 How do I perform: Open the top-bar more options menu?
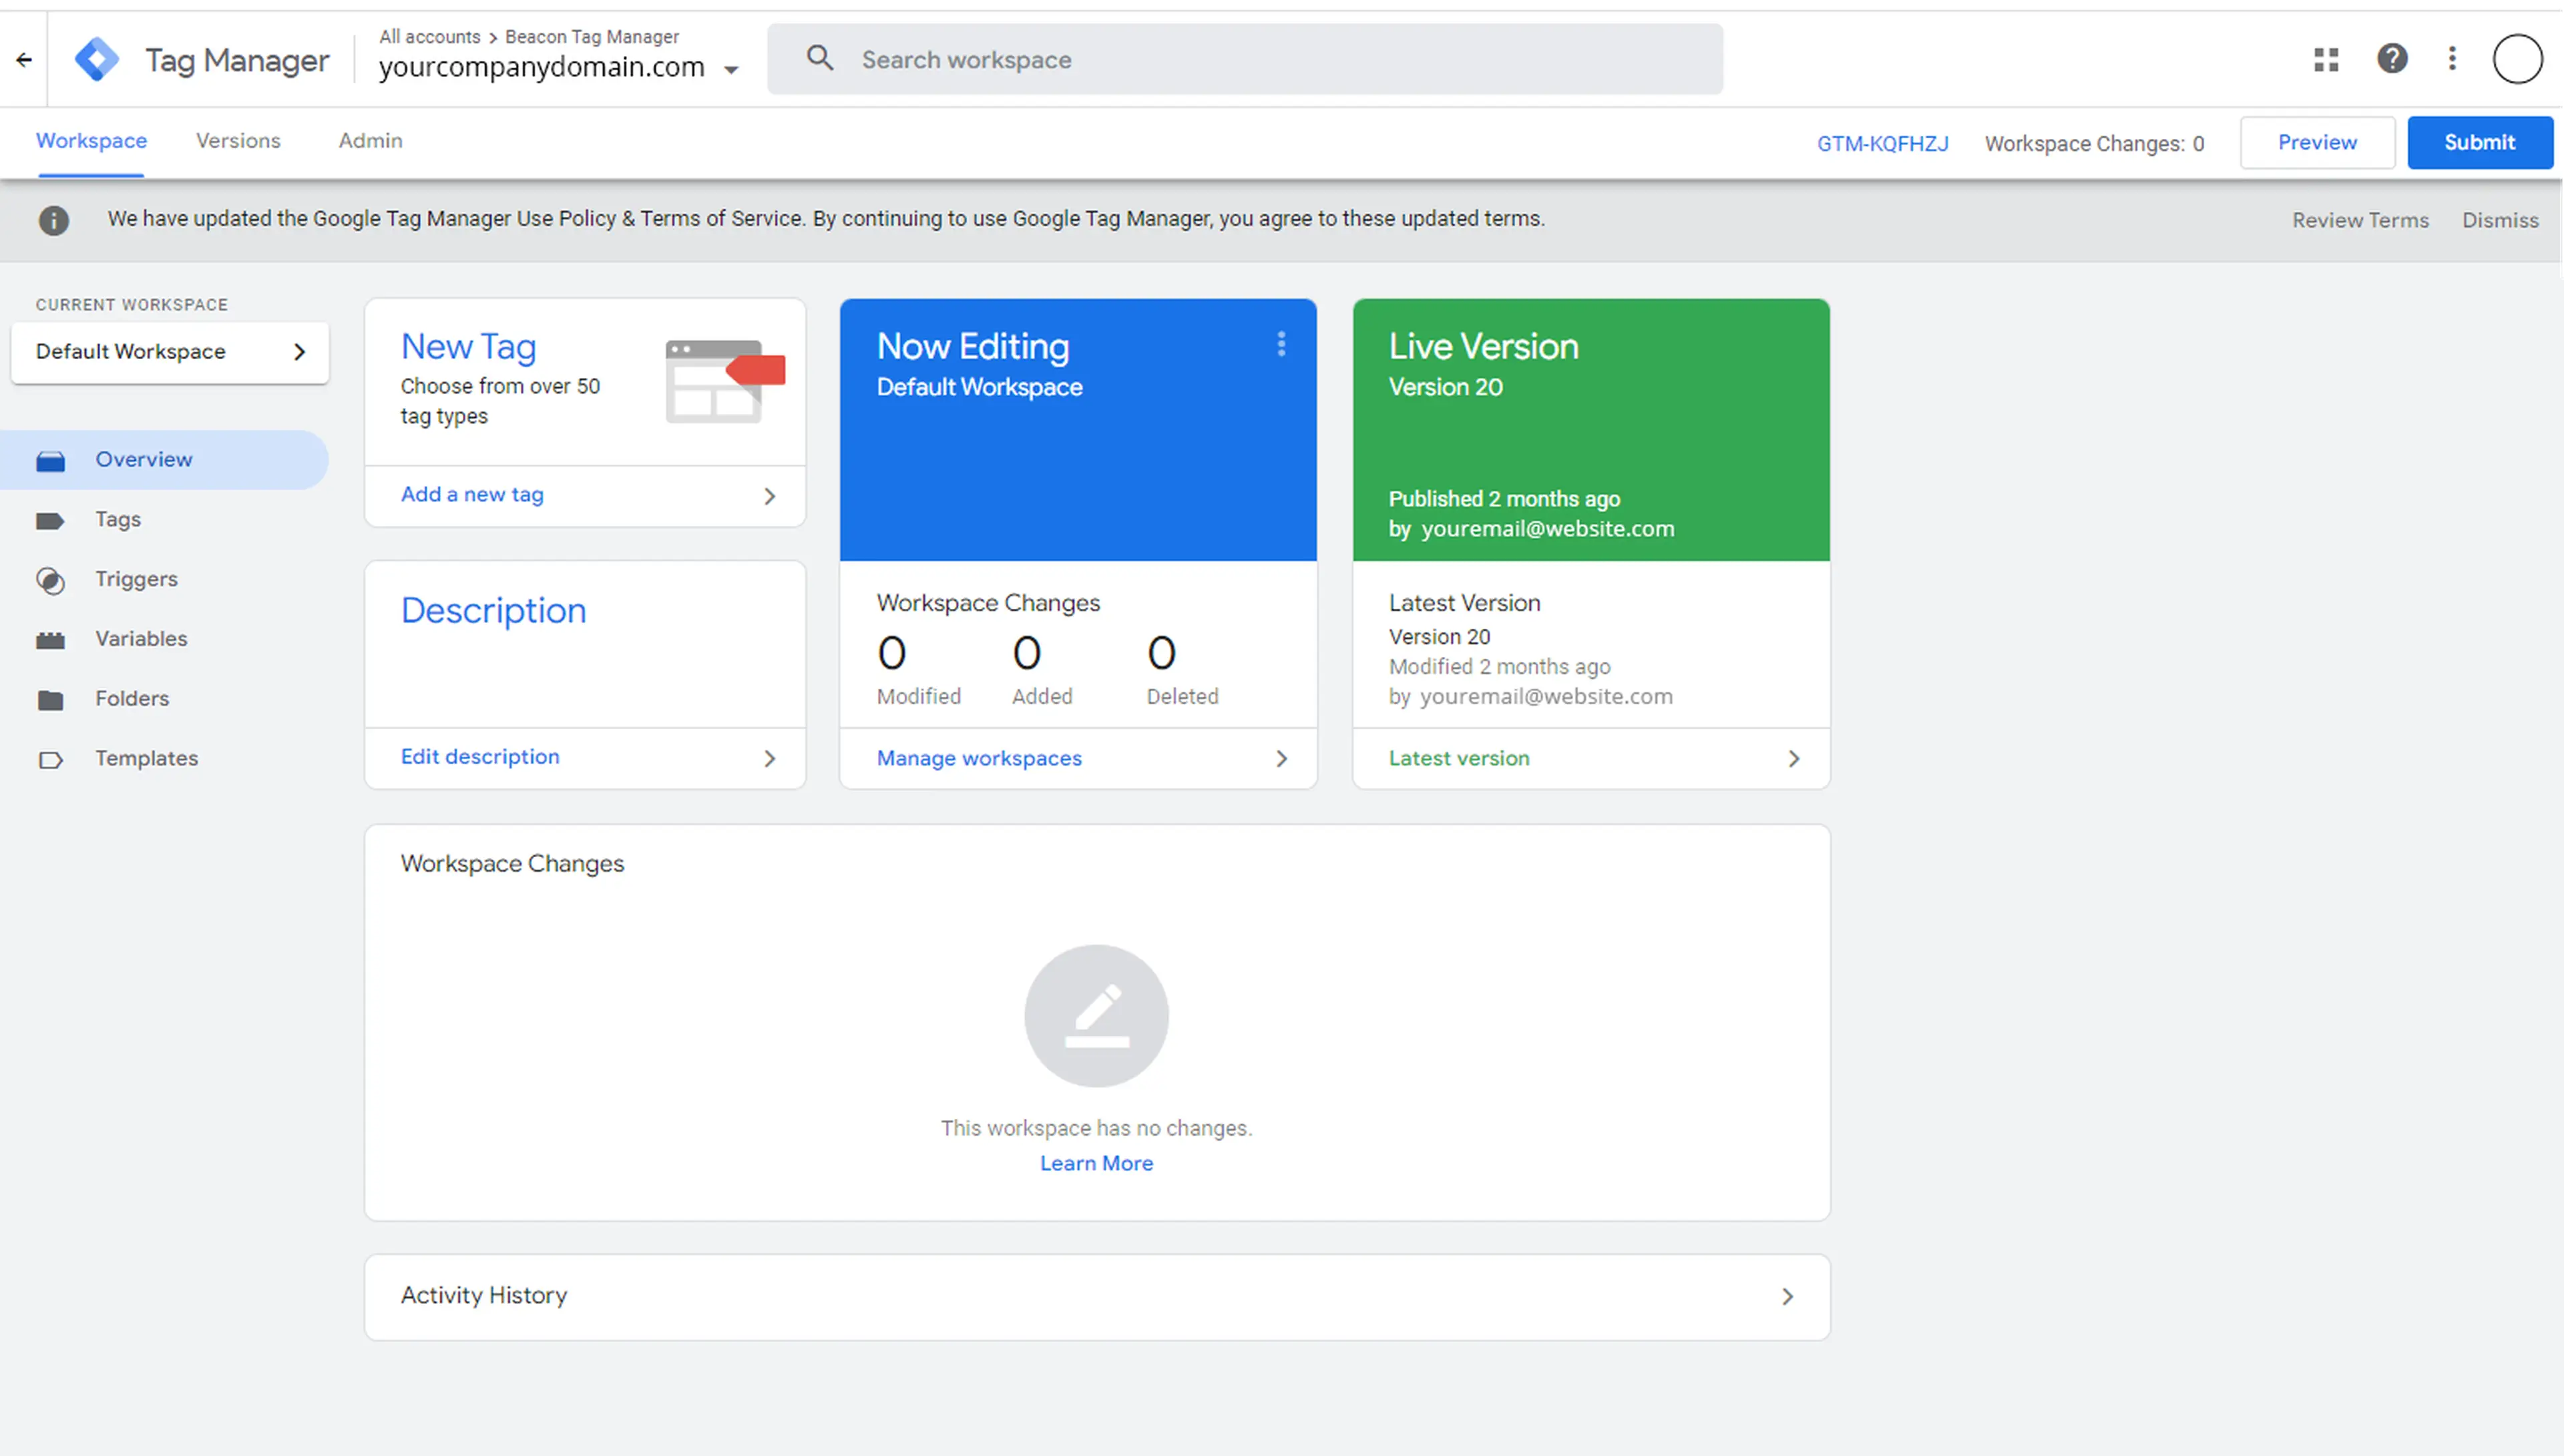2452,59
